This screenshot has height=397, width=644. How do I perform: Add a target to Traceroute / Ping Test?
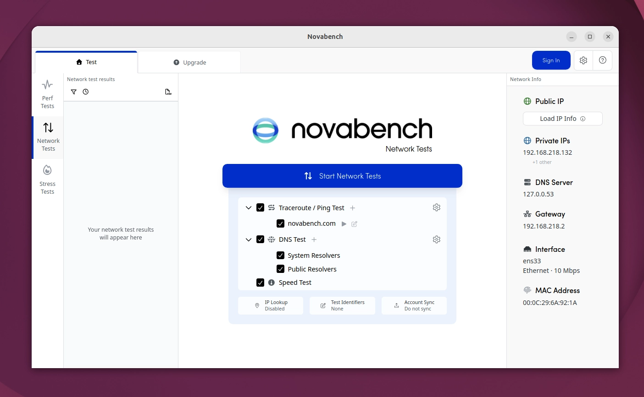coord(353,208)
